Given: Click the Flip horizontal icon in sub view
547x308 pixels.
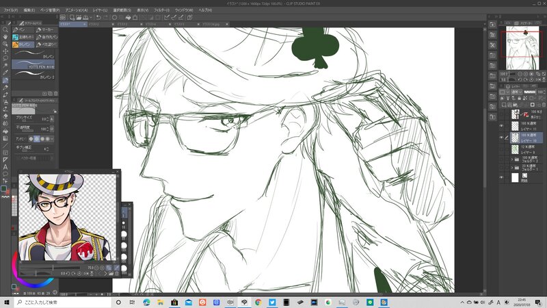Looking at the screenshot, I should click(x=85, y=273).
